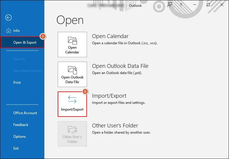The width and height of the screenshot is (229, 159).
Task: Open the Feedback page
Action: (x=21, y=125)
